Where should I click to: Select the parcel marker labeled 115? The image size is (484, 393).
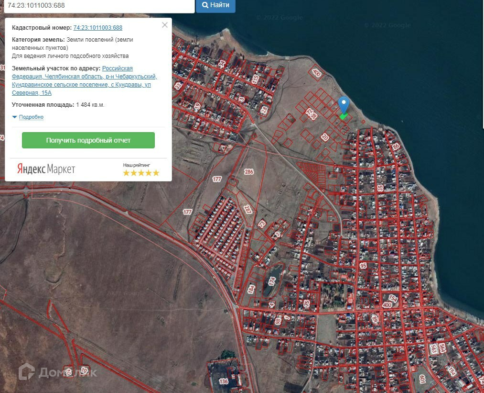click(x=255, y=79)
